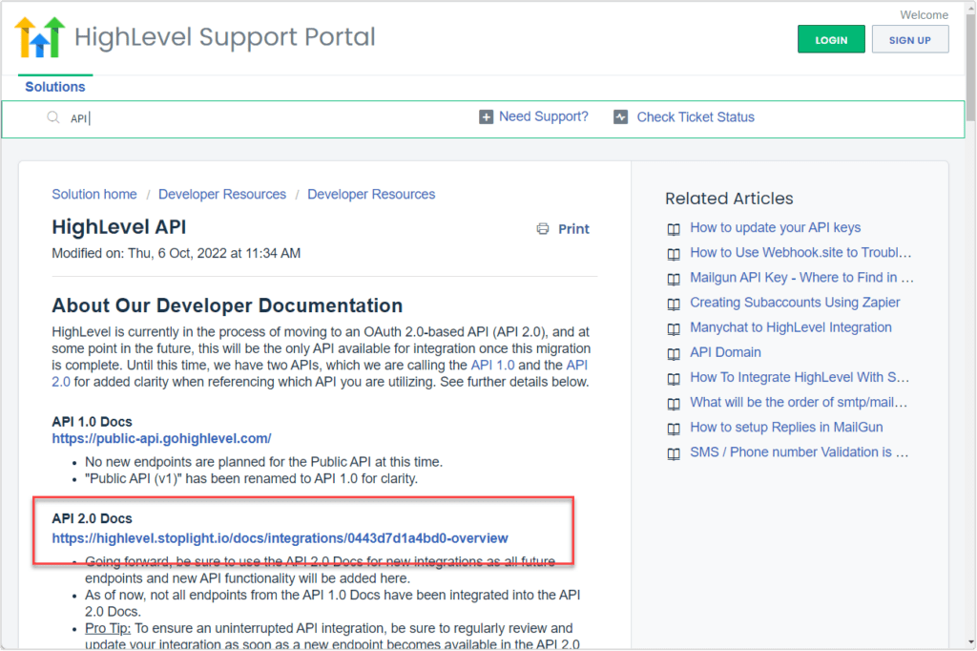Screen dimensions: 977x651
Task: Click book icon beside API Domain article
Action: coord(674,353)
